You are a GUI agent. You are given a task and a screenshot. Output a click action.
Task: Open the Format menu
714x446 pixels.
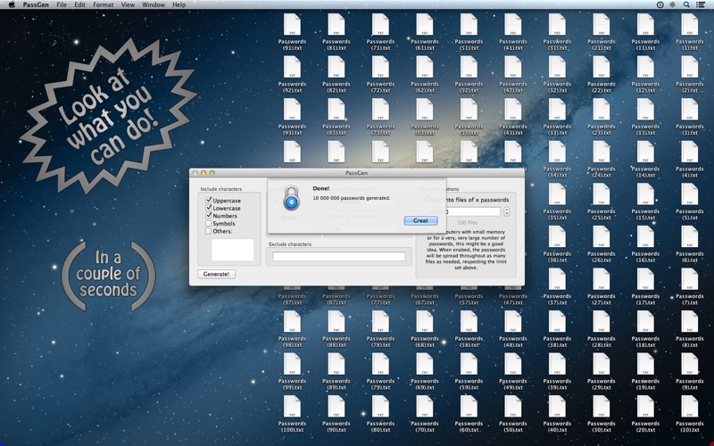[104, 4]
